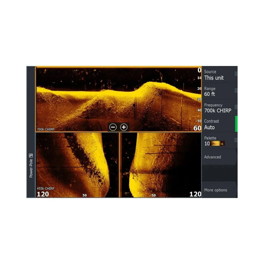Zoom out with the minus icon
This screenshot has height=264, width=264.
tap(113, 127)
